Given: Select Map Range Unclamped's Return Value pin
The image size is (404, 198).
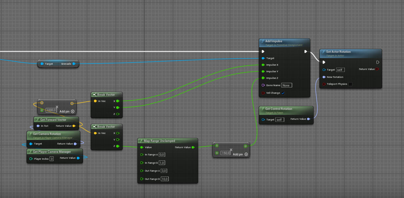Looking at the screenshot, I should pos(193,148).
